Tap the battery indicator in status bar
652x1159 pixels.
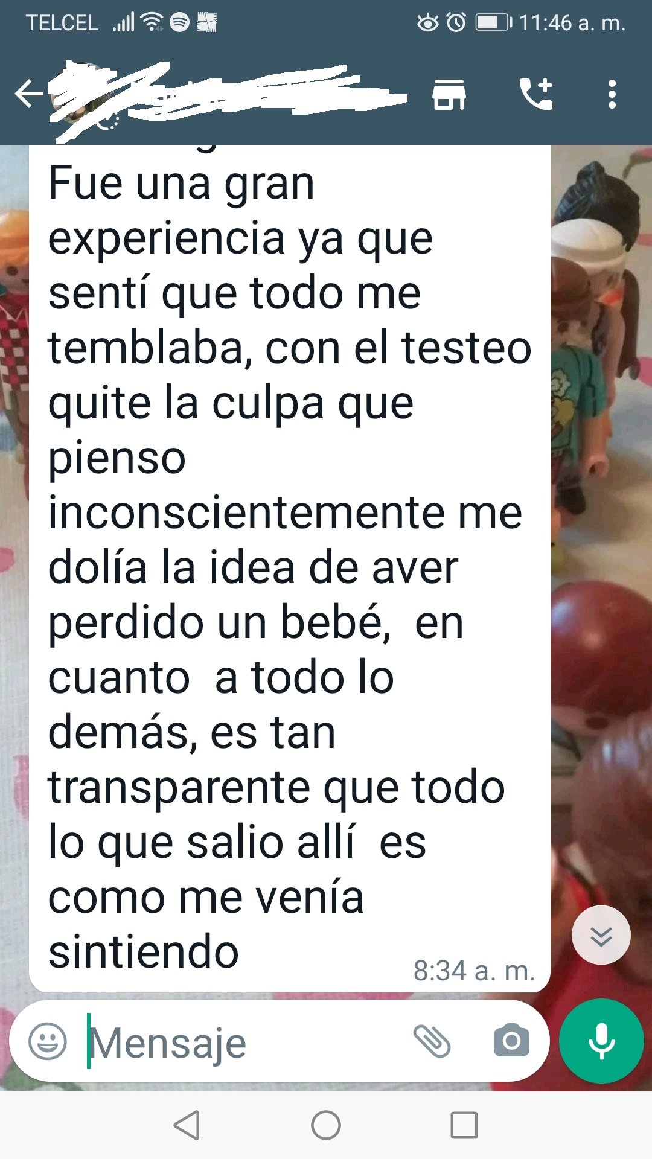coord(493,23)
